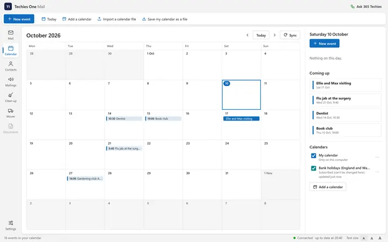The width and height of the screenshot is (388, 242).
Task: Go to previous month with left chevron
Action: coord(247,35)
